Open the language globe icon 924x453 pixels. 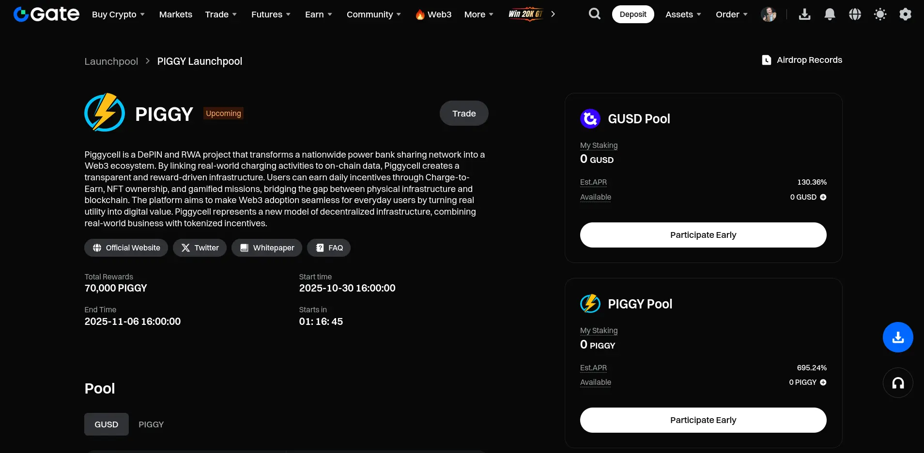point(855,15)
